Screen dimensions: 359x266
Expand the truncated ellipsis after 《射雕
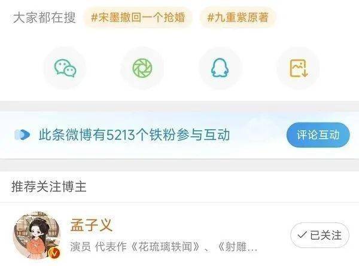(x=252, y=247)
